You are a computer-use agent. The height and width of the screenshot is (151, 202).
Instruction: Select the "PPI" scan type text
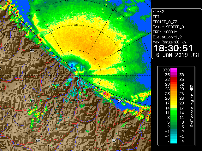(156, 17)
